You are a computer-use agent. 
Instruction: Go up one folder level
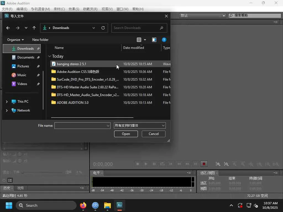34,28
